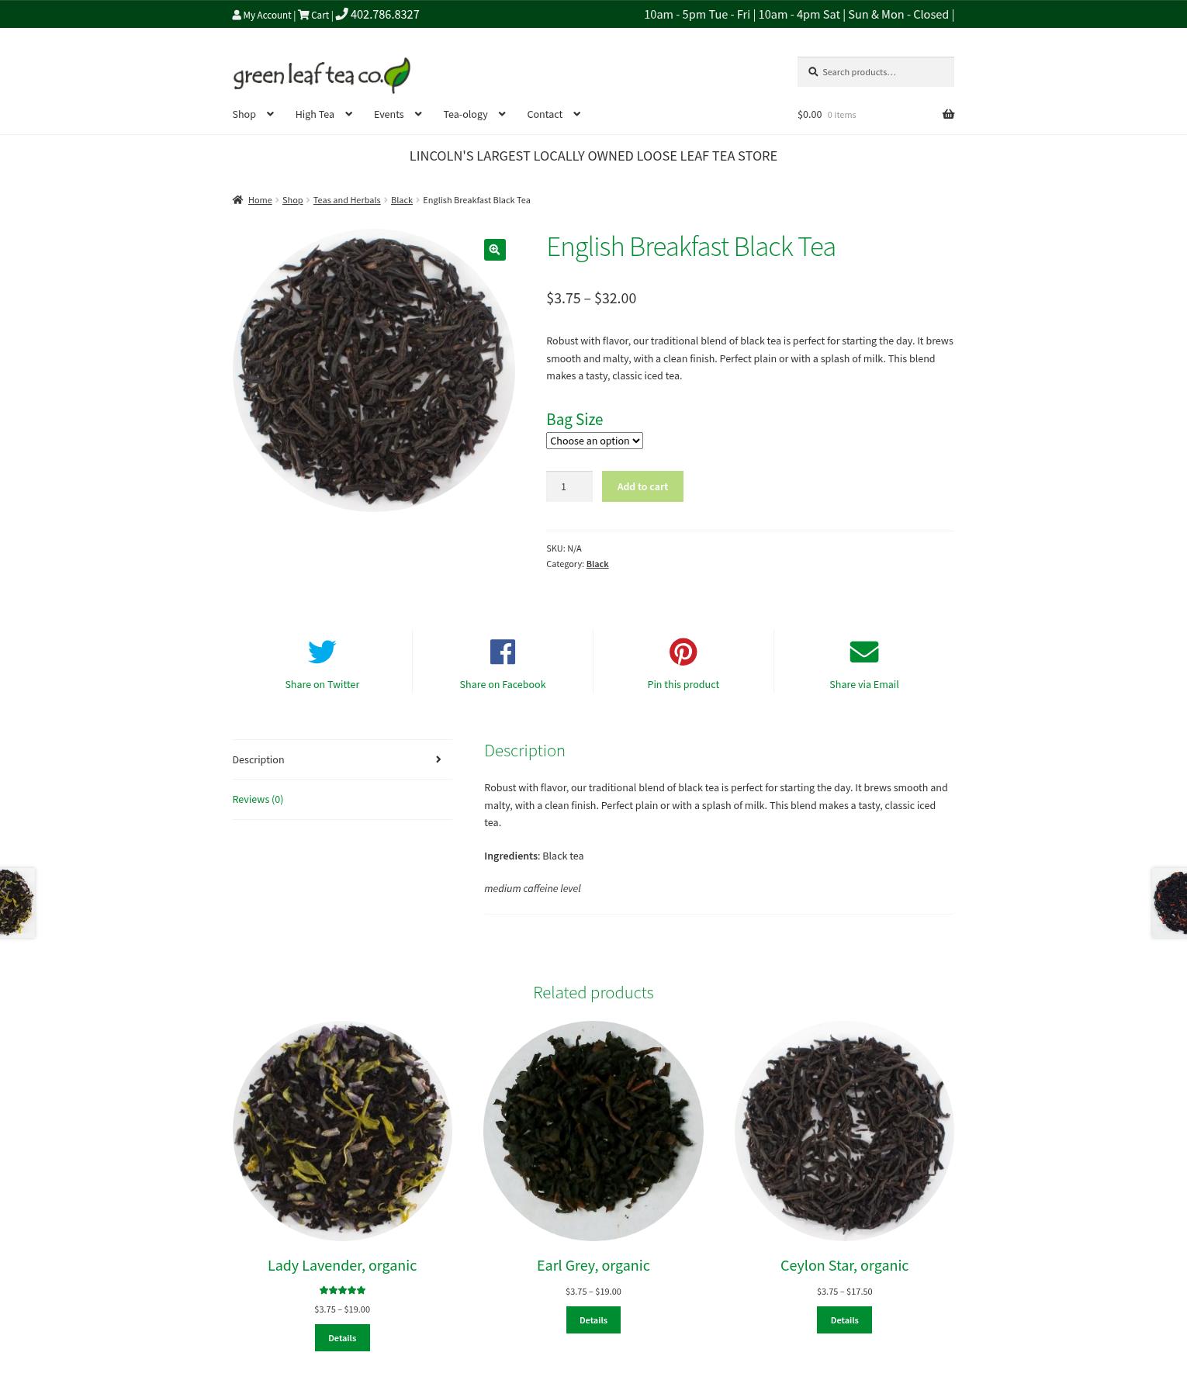
Task: Click the Add to cart button
Action: coord(642,486)
